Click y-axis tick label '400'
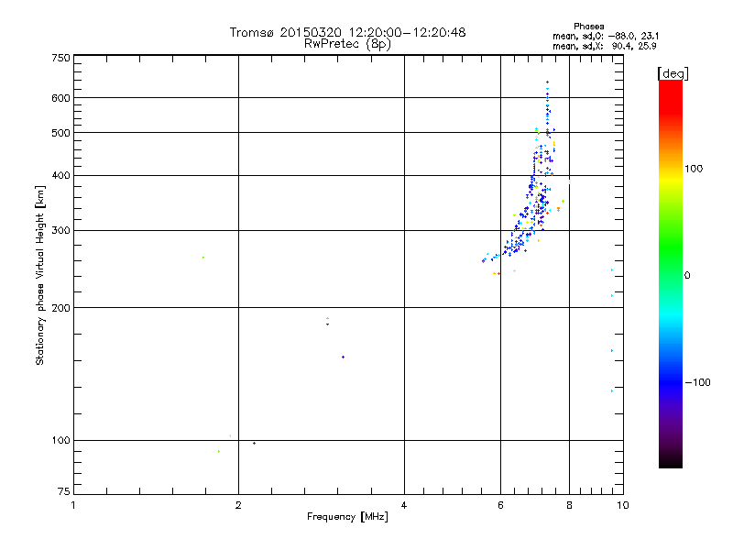This screenshot has width=733, height=550. tap(61, 176)
